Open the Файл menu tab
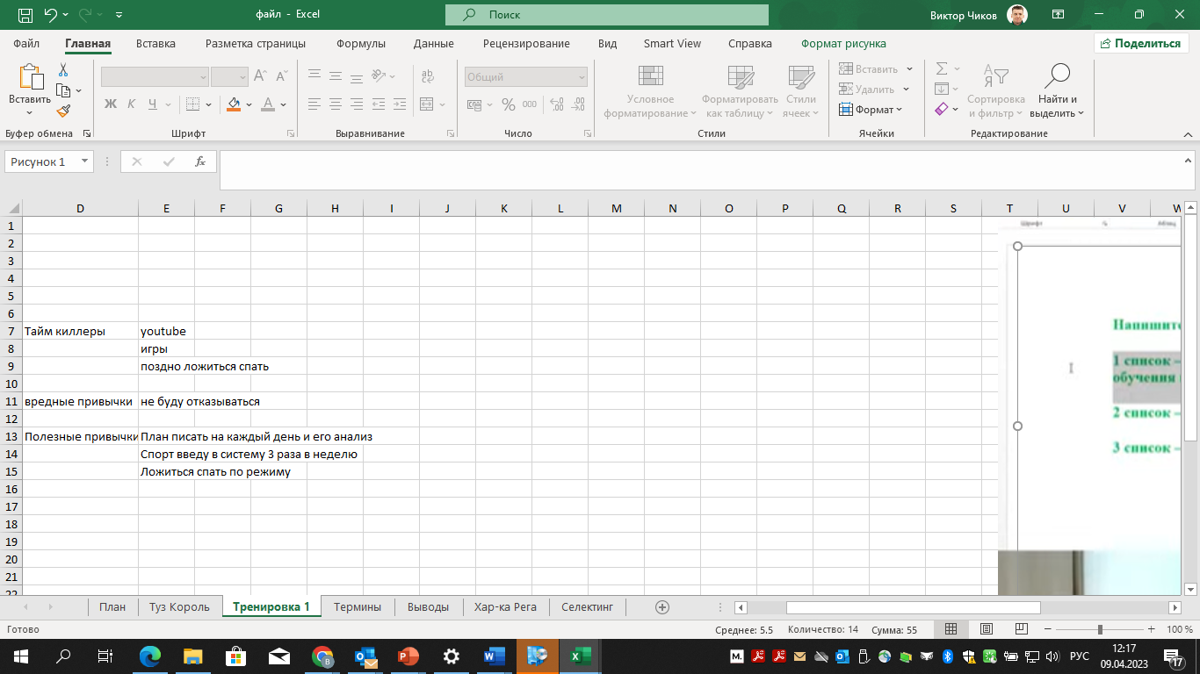Image resolution: width=1200 pixels, height=674 pixels. pyautogui.click(x=26, y=43)
